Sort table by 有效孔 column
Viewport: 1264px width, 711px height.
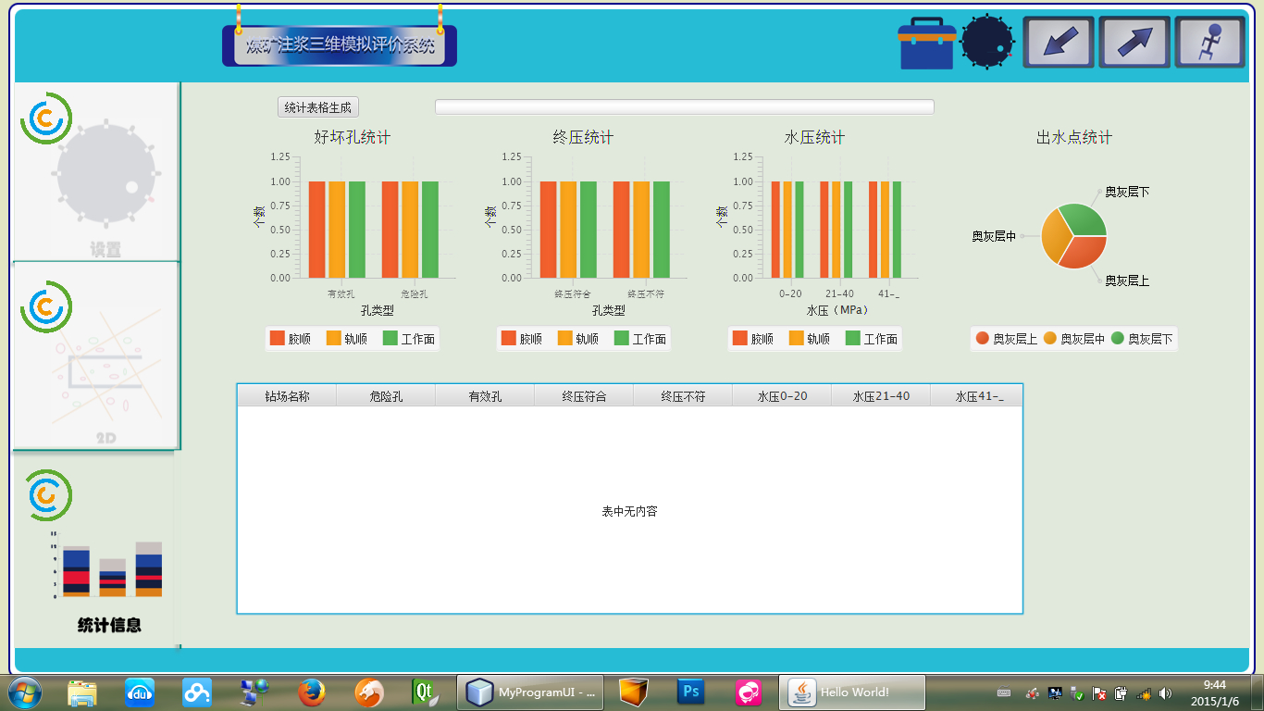485,396
